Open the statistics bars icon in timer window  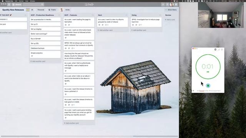click(x=219, y=49)
